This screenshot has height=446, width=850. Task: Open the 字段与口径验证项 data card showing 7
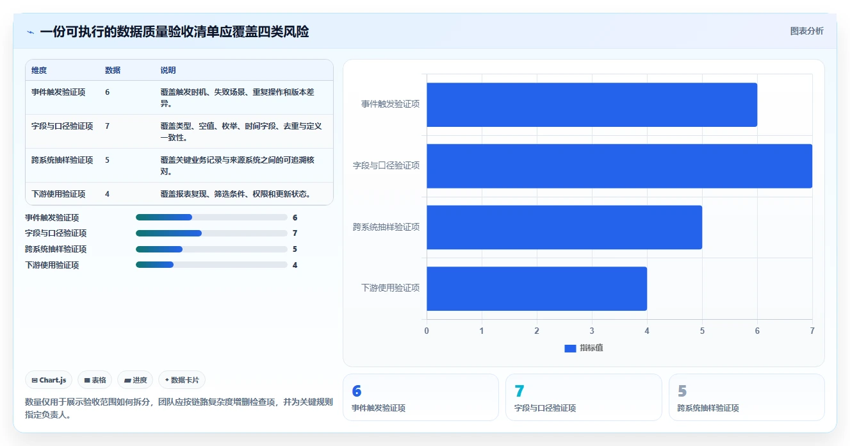[584, 397]
